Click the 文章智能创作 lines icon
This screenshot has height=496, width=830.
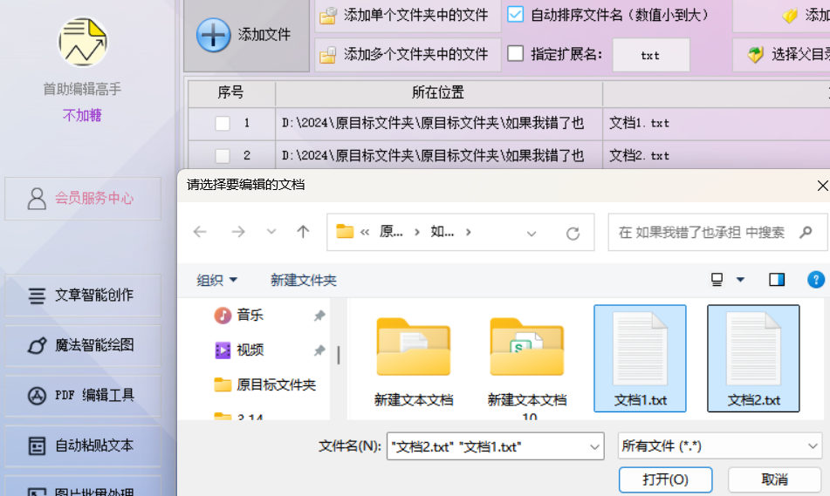click(x=37, y=296)
